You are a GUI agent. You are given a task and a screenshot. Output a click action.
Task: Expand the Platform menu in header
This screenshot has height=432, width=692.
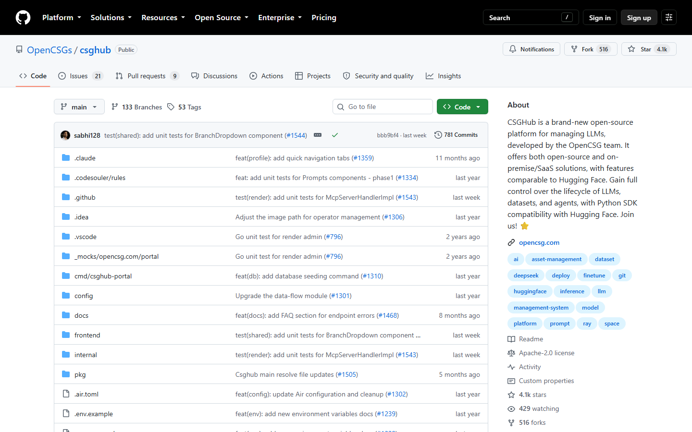(62, 18)
